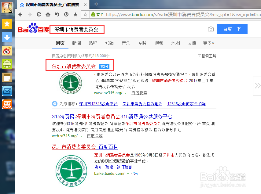Open the sidebar downloads arrow icon
This screenshot has width=261, height=194.
7,37
